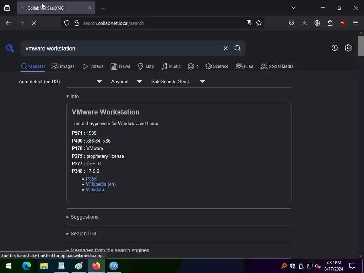364x273 pixels.
Task: List all tabs dropdown arrow
Action: coord(293,8)
